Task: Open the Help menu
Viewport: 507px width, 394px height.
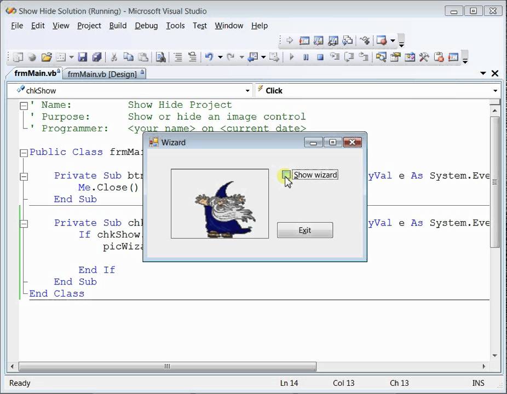Action: [260, 26]
